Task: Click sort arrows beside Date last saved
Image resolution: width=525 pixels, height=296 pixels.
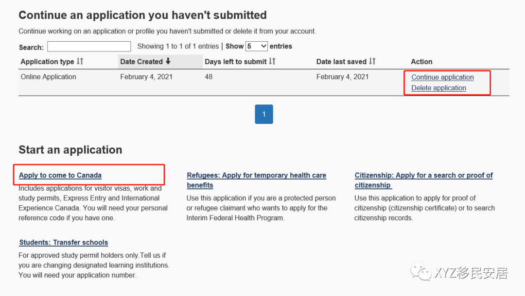Action: pyautogui.click(x=372, y=61)
